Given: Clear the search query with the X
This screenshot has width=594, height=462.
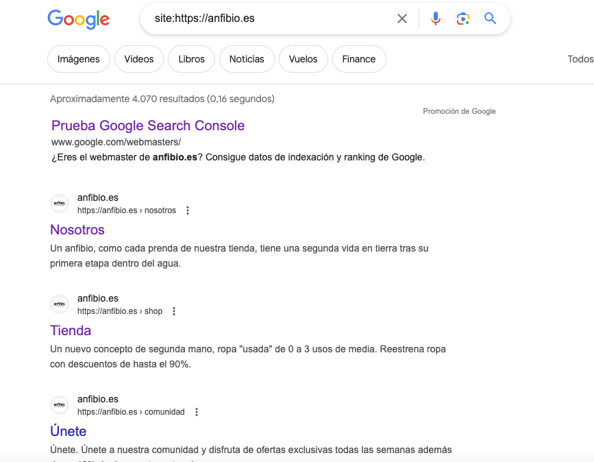Looking at the screenshot, I should (402, 19).
